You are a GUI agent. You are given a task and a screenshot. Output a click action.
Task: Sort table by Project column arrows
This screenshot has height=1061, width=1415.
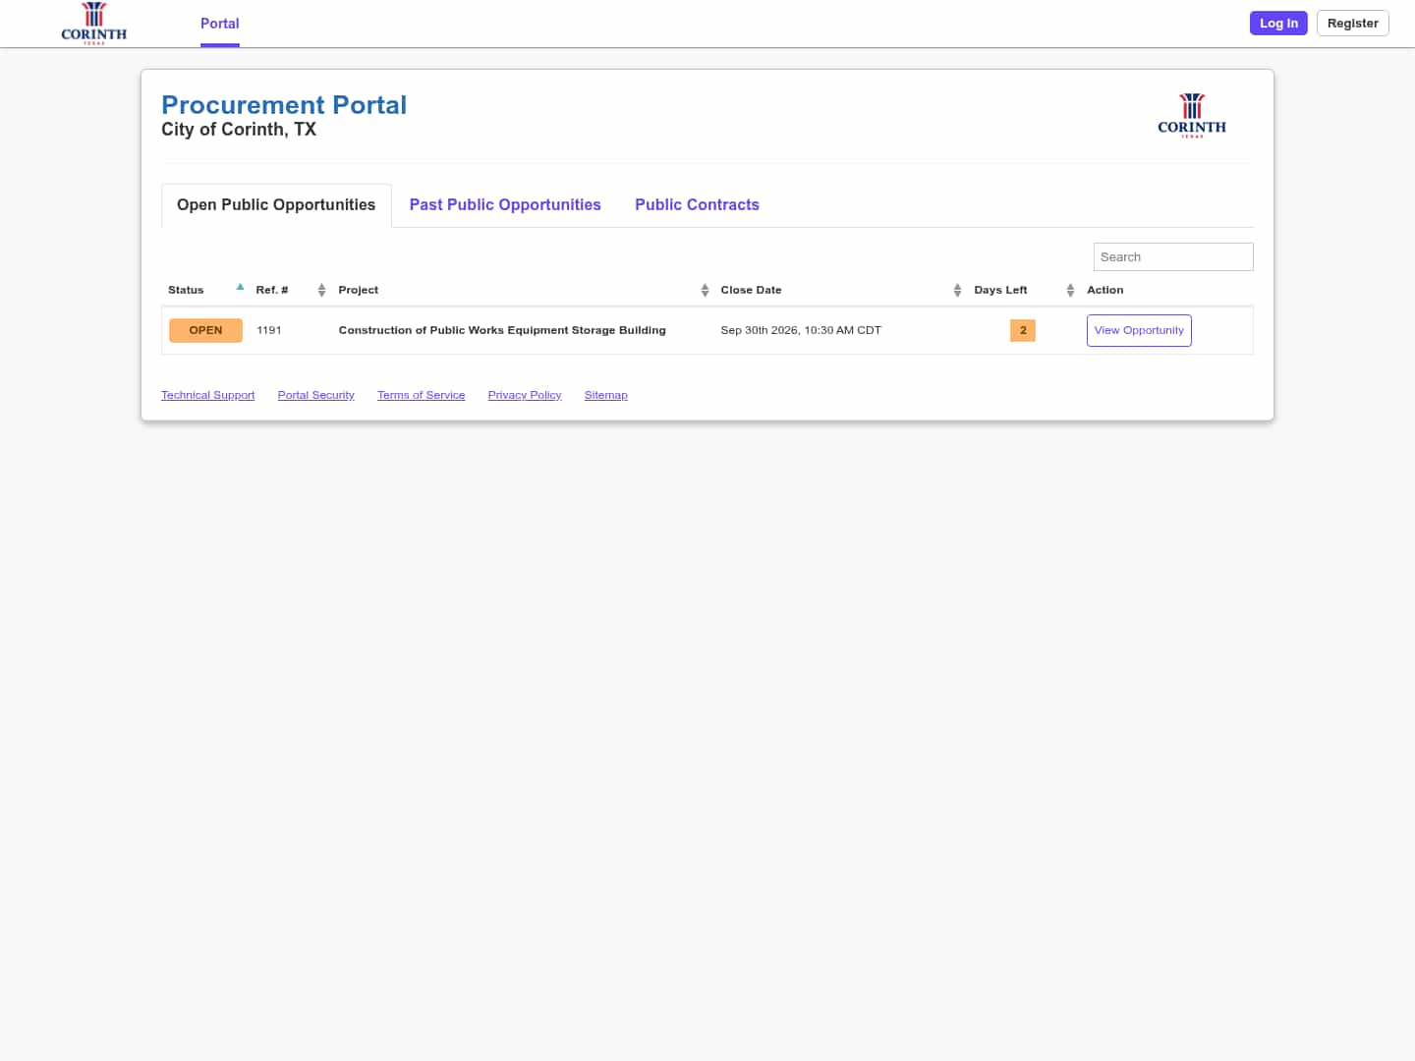pyautogui.click(x=705, y=290)
